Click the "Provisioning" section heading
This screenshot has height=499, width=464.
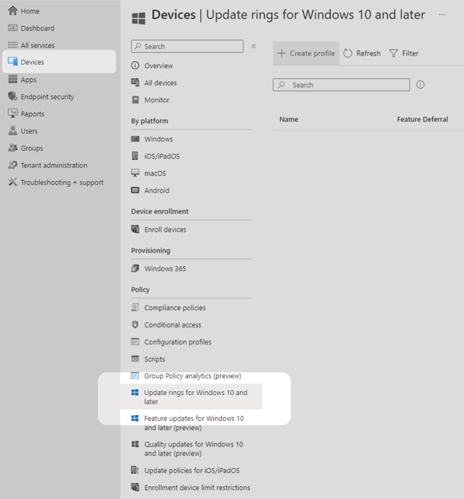click(150, 250)
